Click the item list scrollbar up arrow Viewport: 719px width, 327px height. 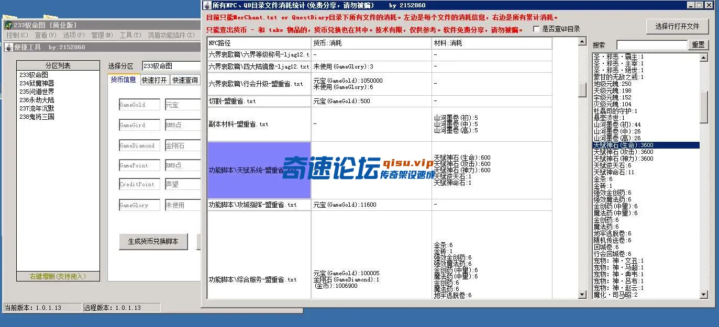click(704, 58)
